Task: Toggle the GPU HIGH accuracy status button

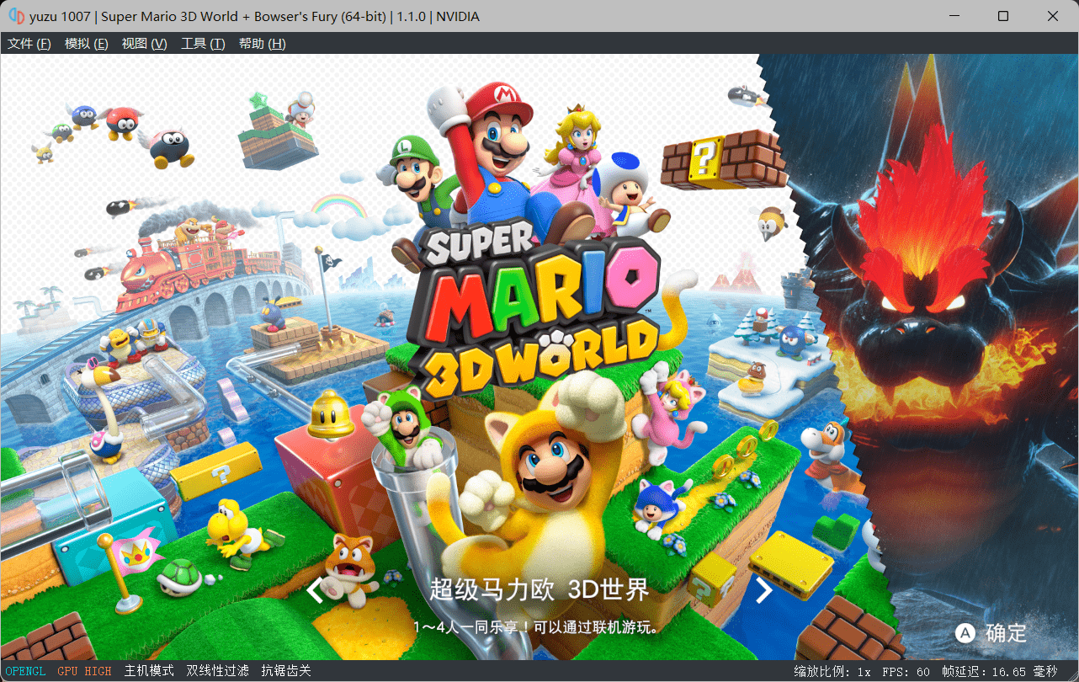Action: pyautogui.click(x=84, y=671)
